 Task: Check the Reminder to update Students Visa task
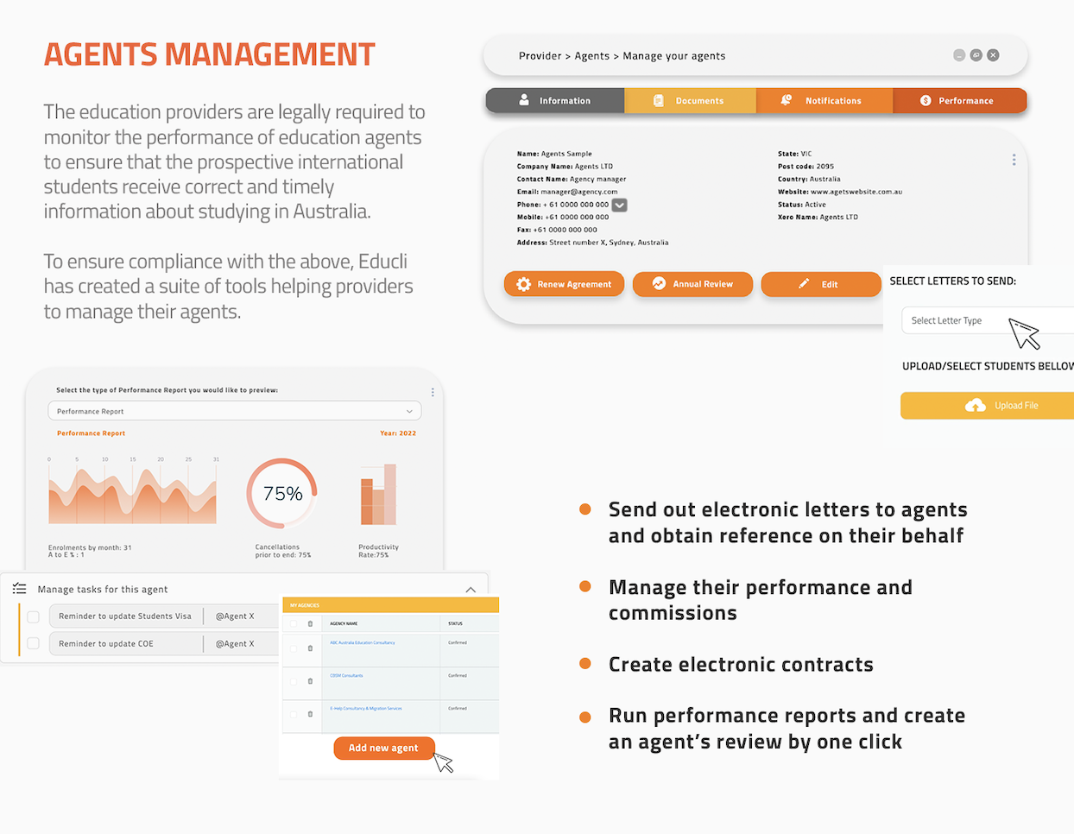tap(34, 616)
